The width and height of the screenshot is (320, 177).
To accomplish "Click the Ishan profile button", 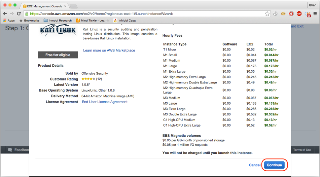I will [x=312, y=5].
